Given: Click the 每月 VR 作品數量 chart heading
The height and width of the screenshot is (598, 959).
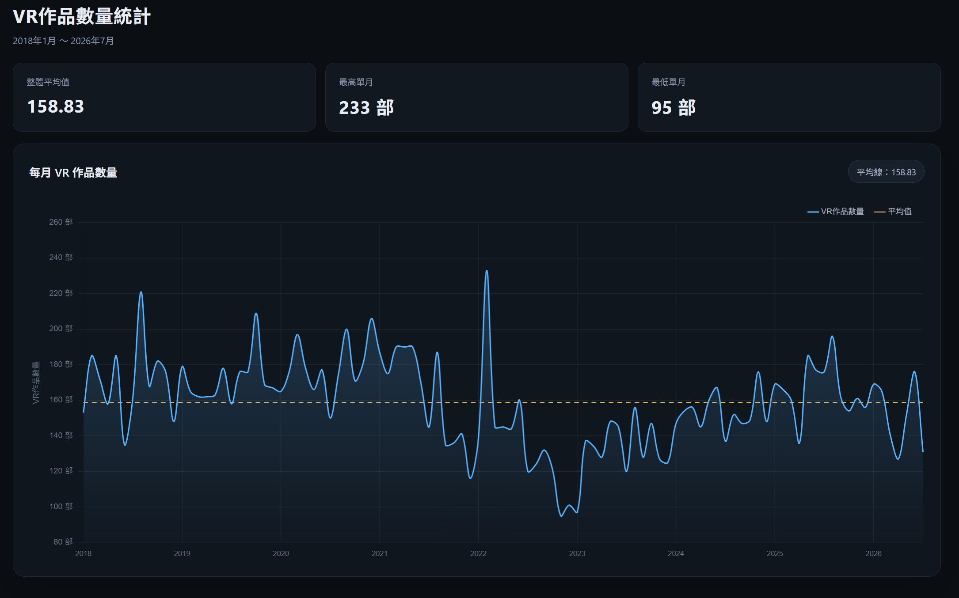Looking at the screenshot, I should click(73, 173).
